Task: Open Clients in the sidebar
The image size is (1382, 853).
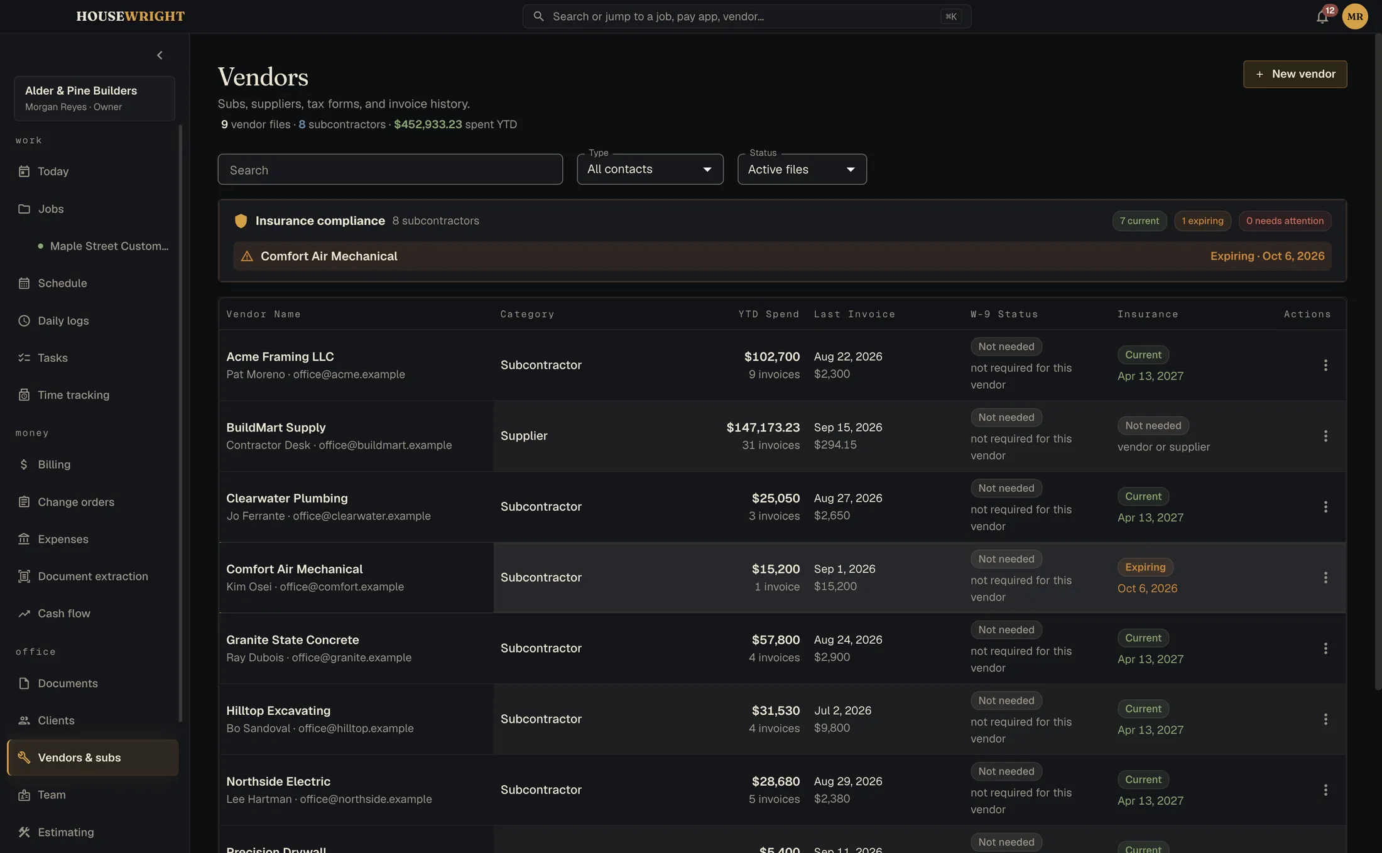Action: point(93,720)
